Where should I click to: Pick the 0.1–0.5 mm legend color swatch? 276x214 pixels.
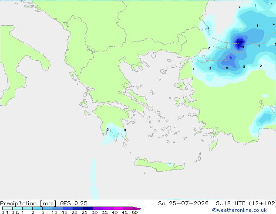(x=7, y=208)
